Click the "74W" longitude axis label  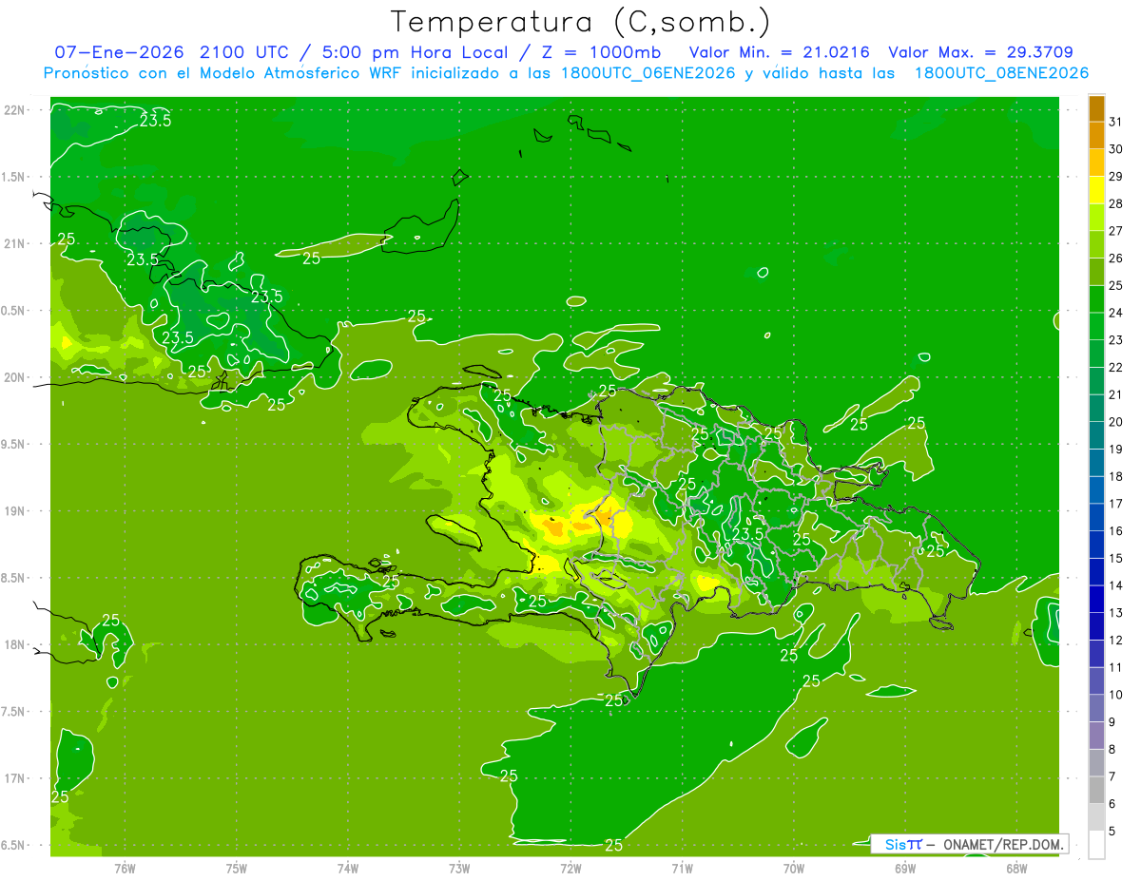(x=348, y=868)
